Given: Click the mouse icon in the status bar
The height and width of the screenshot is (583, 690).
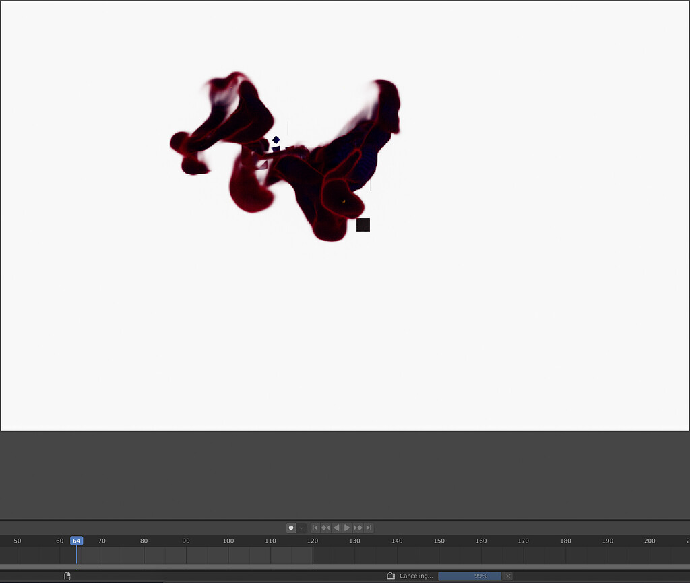Looking at the screenshot, I should pyautogui.click(x=67, y=576).
